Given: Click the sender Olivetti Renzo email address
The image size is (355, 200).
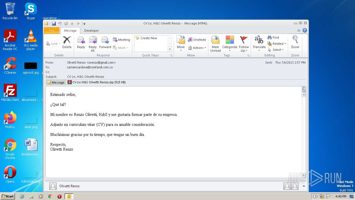Looking at the screenshot, I should pyautogui.click(x=91, y=62).
